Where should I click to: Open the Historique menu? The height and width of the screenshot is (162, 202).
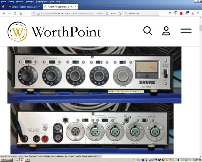(30, 2)
